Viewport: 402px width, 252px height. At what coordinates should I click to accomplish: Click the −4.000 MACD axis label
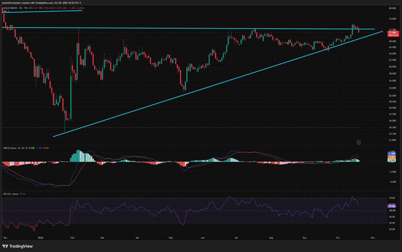pos(393,182)
